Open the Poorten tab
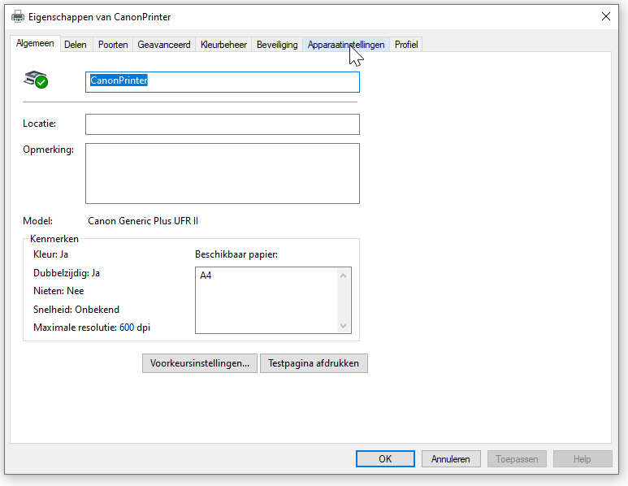The width and height of the screenshot is (628, 486). click(x=113, y=45)
